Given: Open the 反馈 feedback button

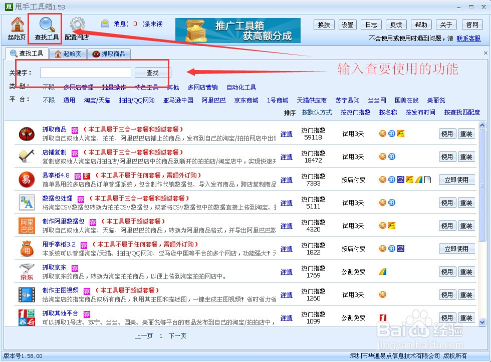Looking at the screenshot, I should click(x=396, y=24).
